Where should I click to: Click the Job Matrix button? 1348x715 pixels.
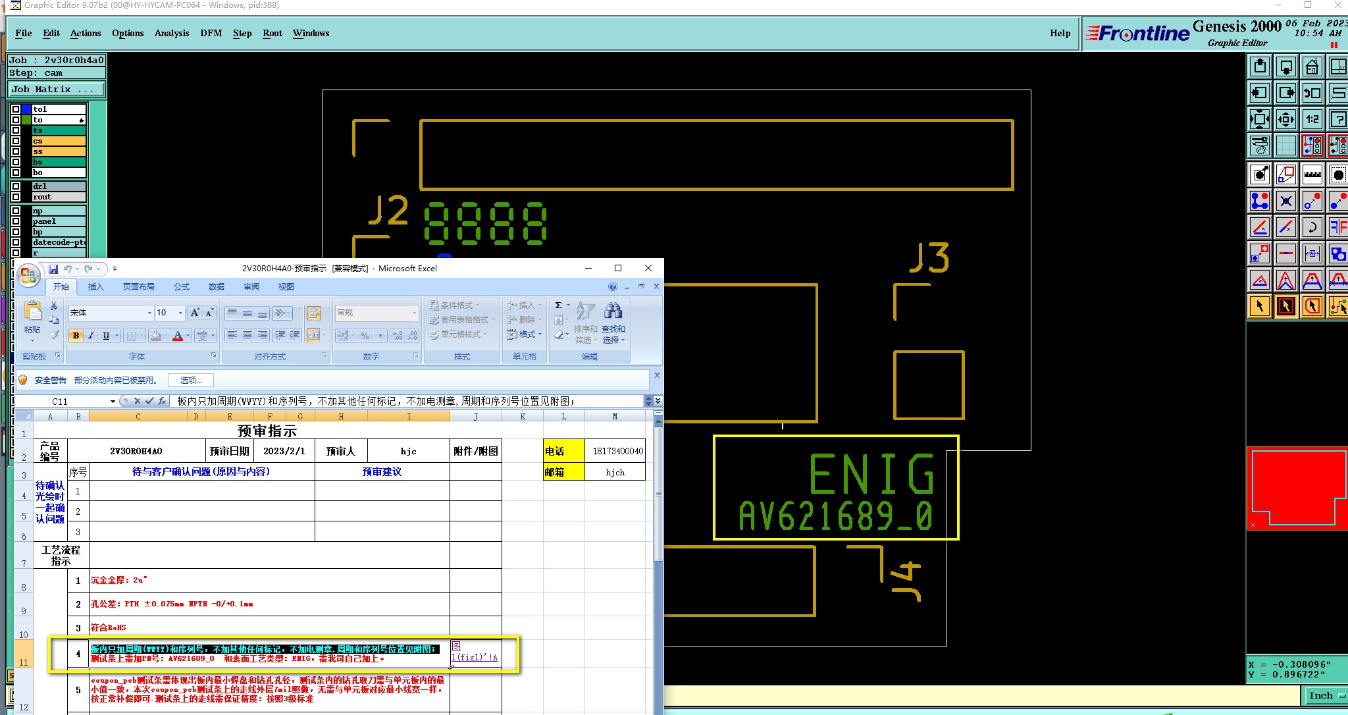[x=55, y=90]
